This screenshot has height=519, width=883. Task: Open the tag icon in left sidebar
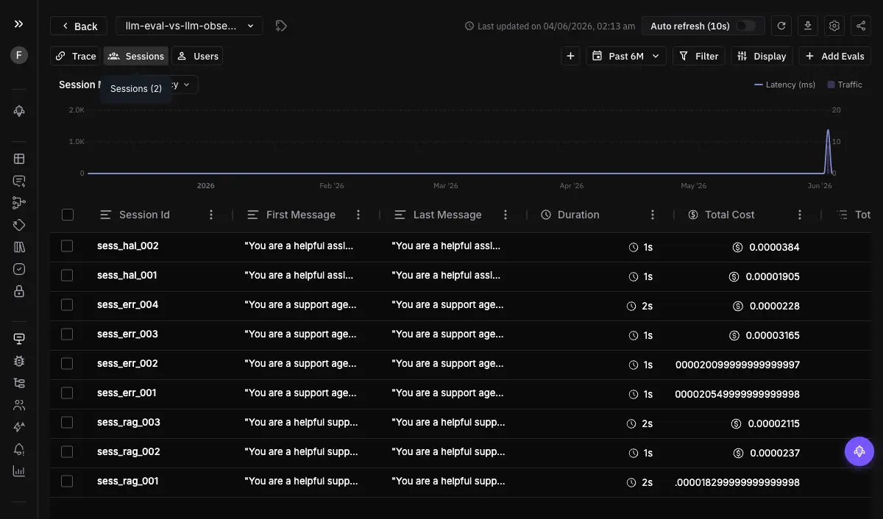tap(19, 225)
